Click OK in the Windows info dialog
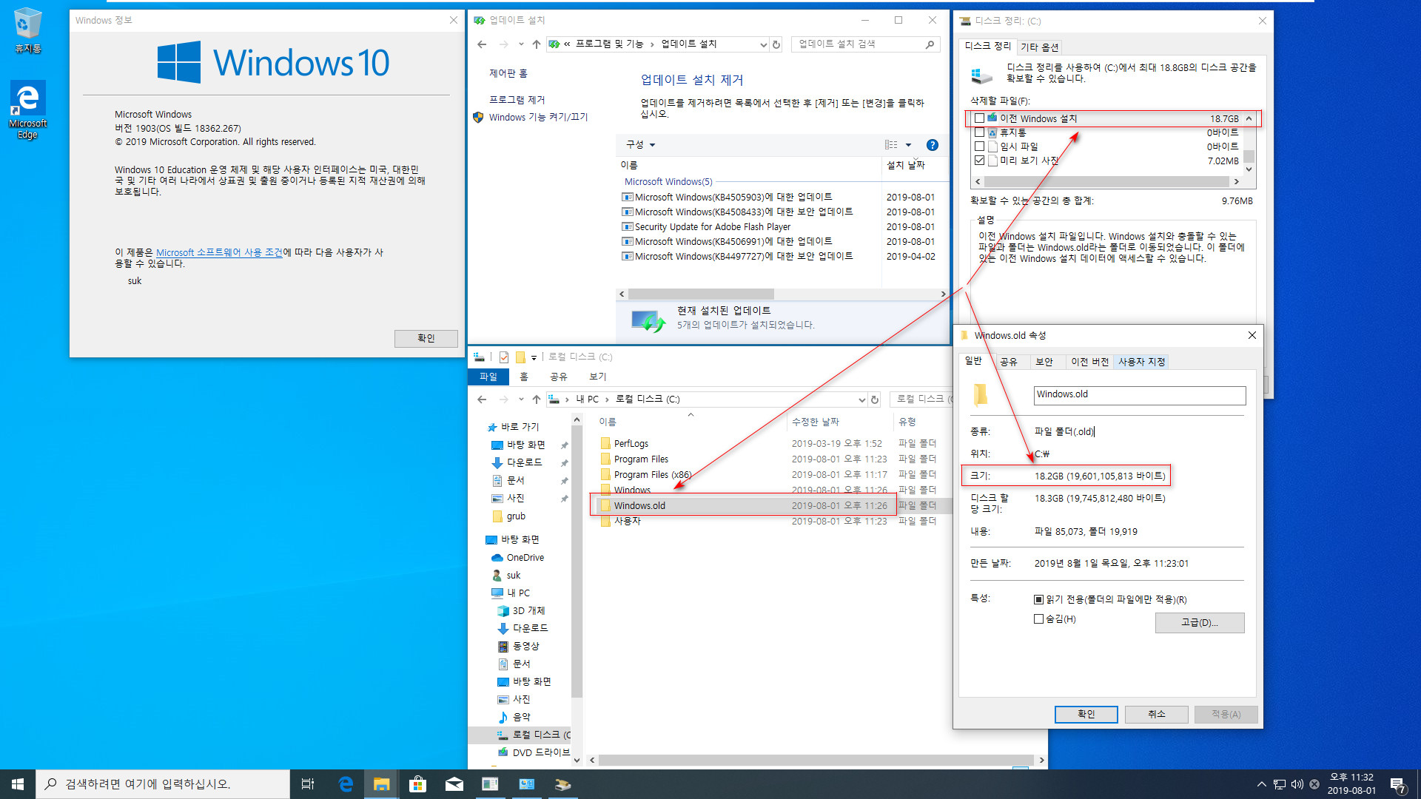The height and width of the screenshot is (799, 1421). click(426, 338)
